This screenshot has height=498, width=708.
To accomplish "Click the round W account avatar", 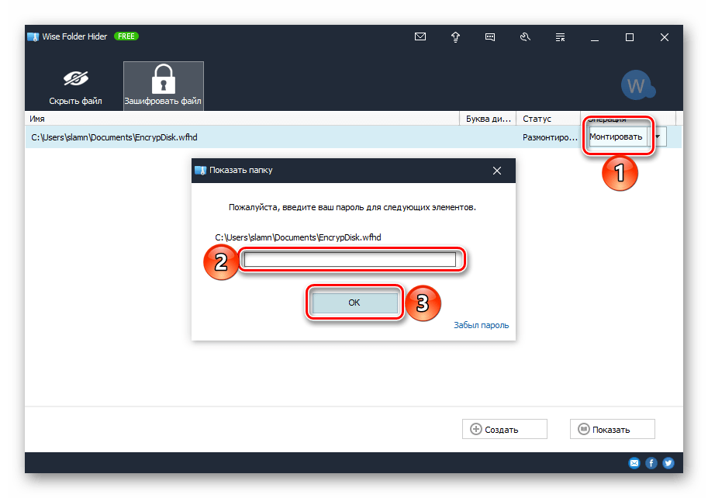I will [637, 86].
